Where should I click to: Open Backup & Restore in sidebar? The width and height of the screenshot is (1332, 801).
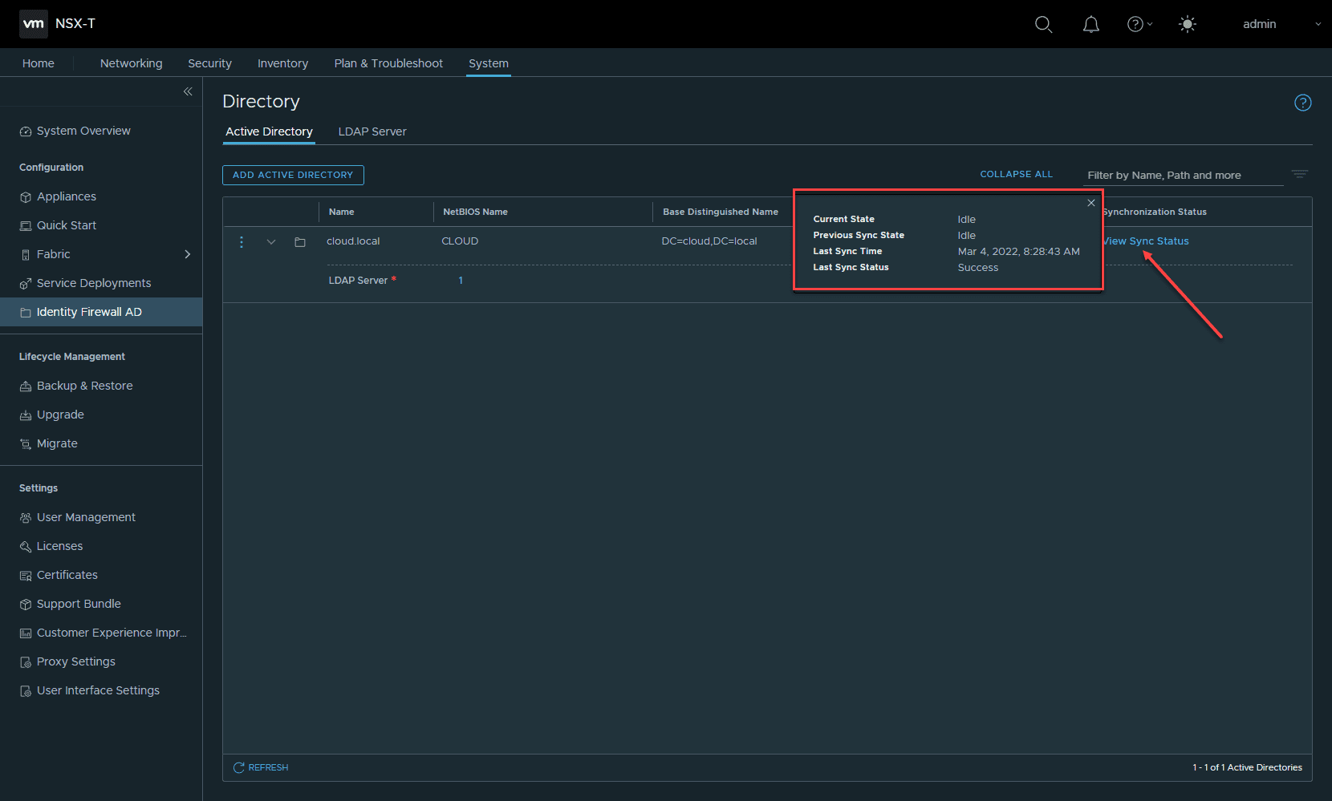point(84,386)
